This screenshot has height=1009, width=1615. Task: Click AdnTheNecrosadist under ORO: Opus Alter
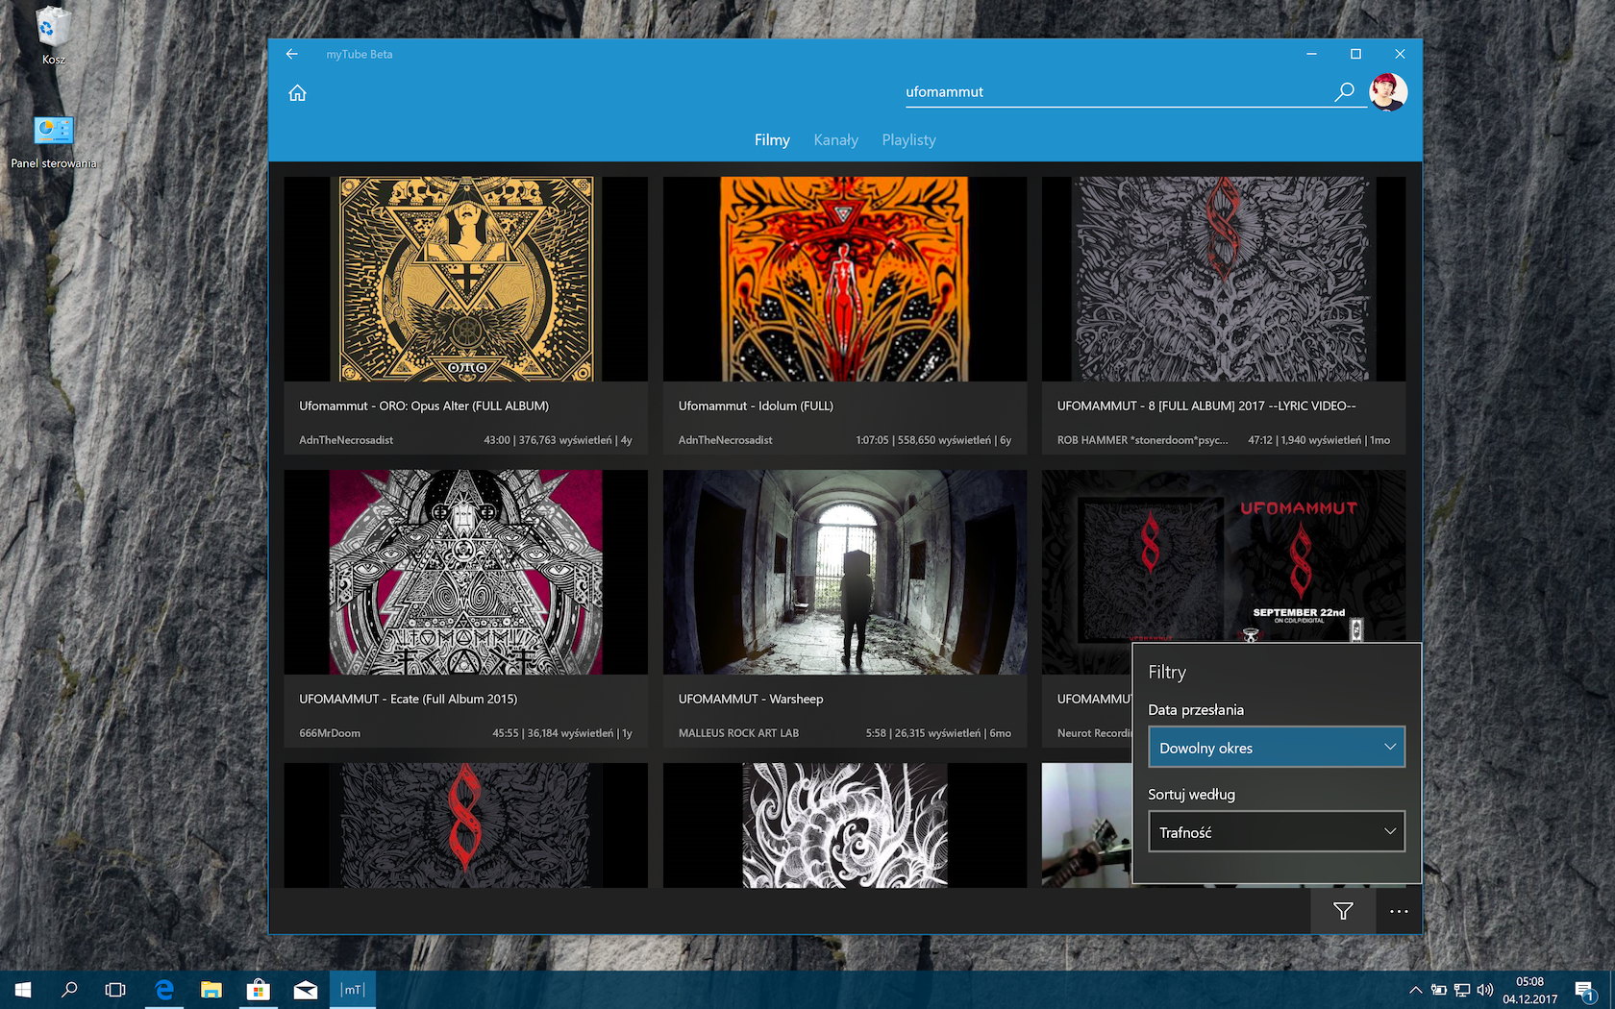346,440
